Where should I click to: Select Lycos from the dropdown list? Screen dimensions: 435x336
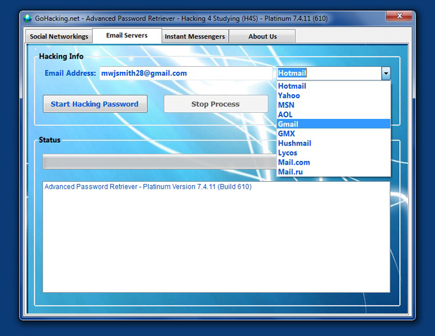[334, 153]
